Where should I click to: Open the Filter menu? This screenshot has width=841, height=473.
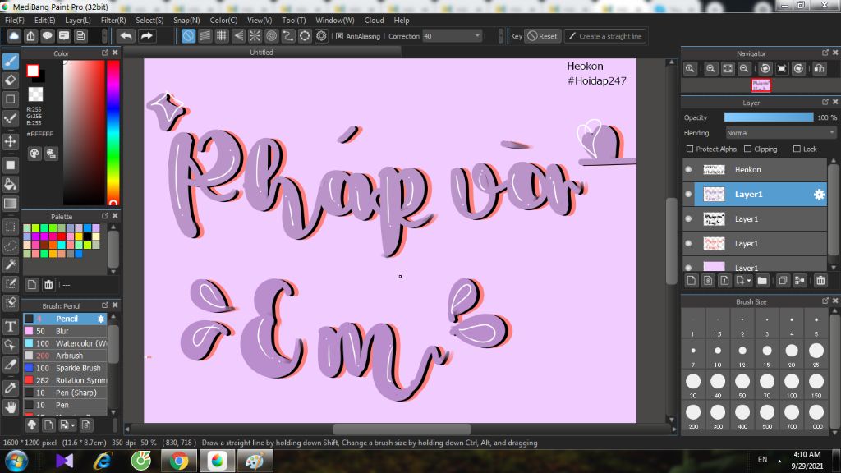[x=113, y=20]
